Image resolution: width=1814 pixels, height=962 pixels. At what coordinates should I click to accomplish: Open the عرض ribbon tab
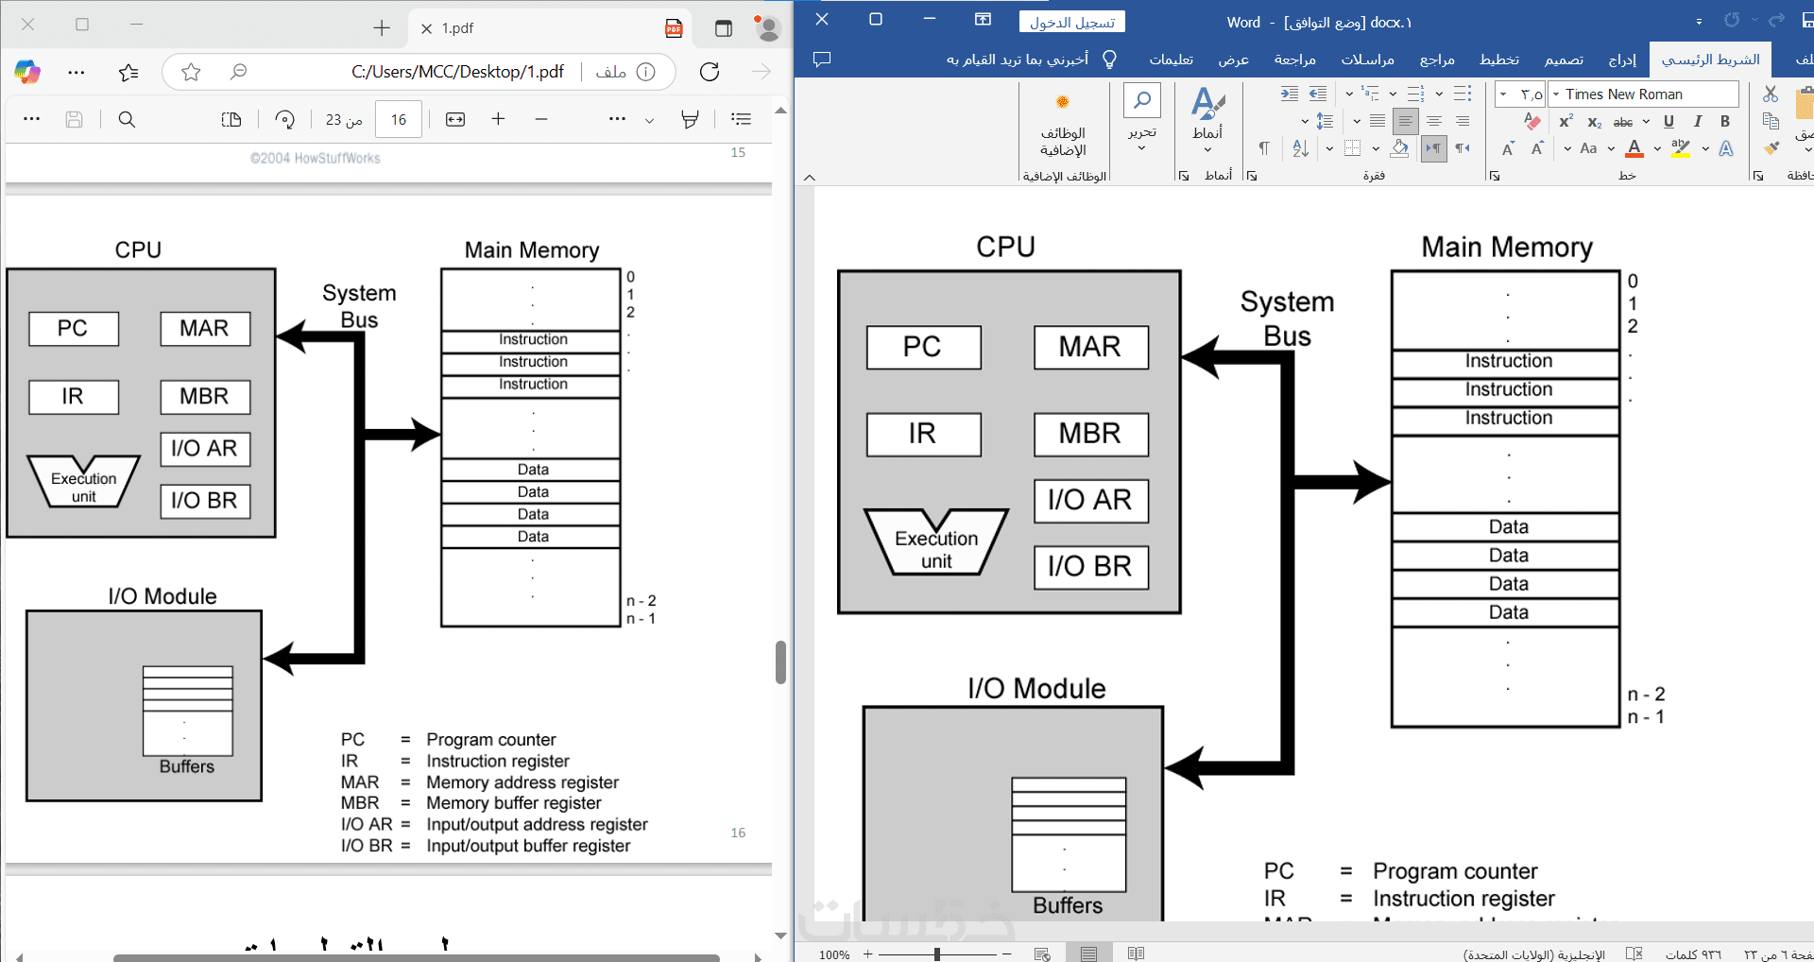click(x=1233, y=60)
